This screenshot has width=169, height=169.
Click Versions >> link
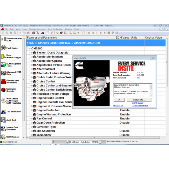(x=118, y=106)
